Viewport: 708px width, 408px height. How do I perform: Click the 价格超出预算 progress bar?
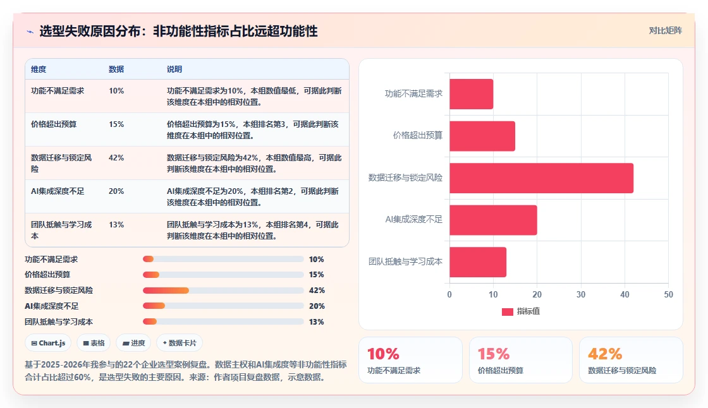tap(223, 274)
